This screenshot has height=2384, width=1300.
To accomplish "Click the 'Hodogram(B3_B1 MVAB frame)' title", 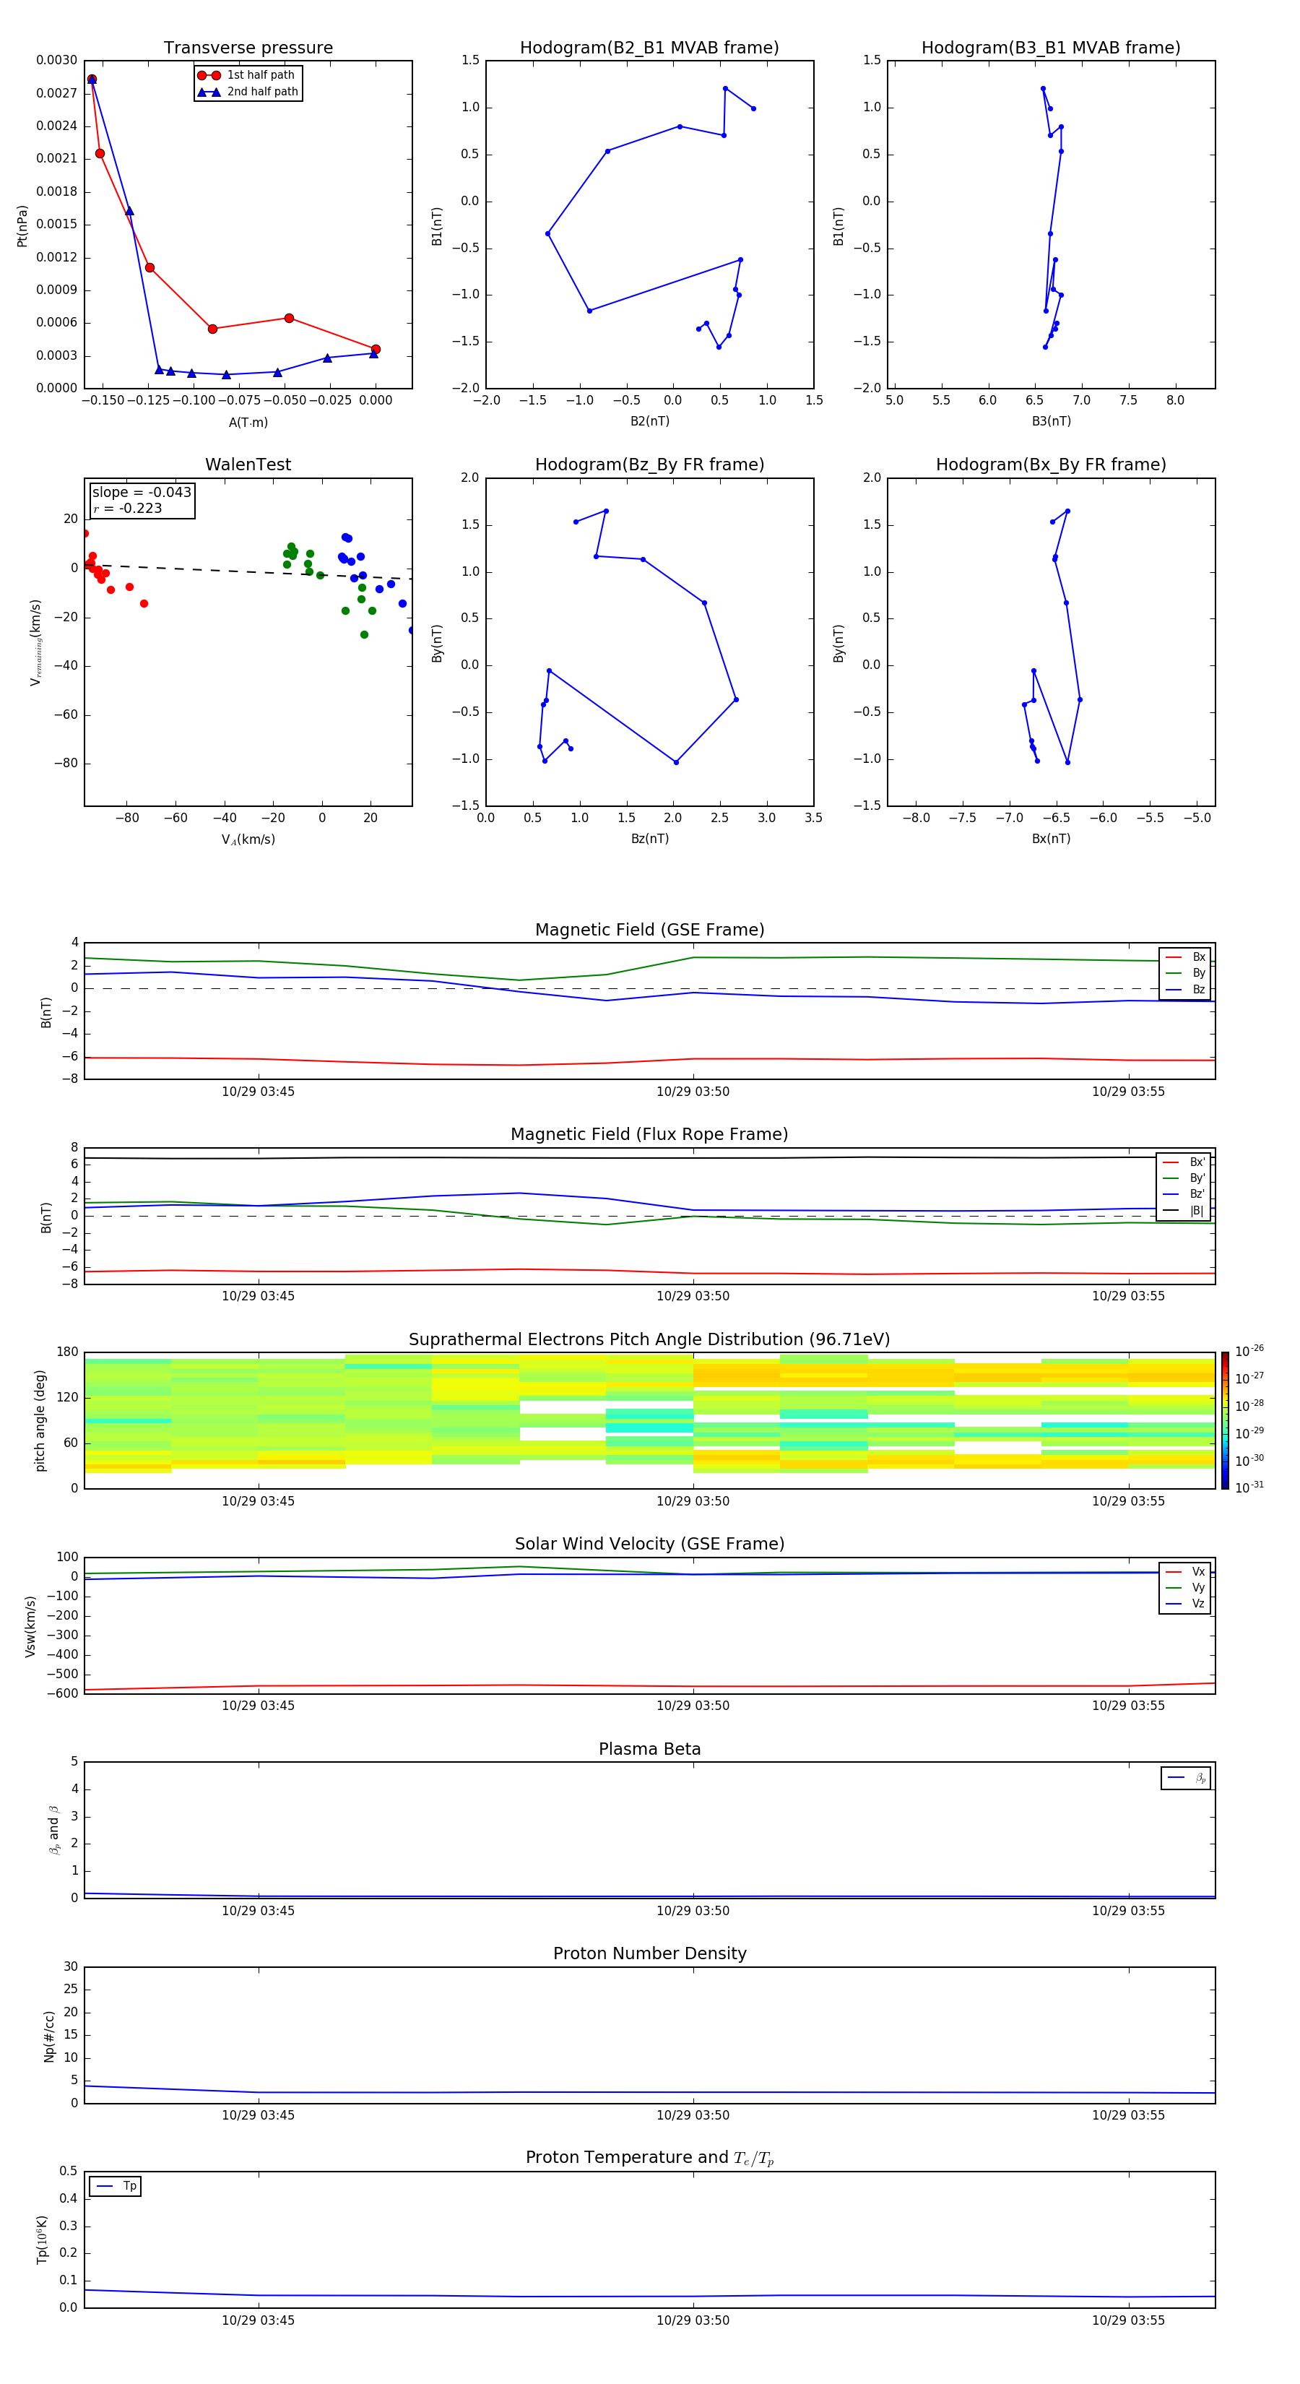I will [x=1051, y=48].
